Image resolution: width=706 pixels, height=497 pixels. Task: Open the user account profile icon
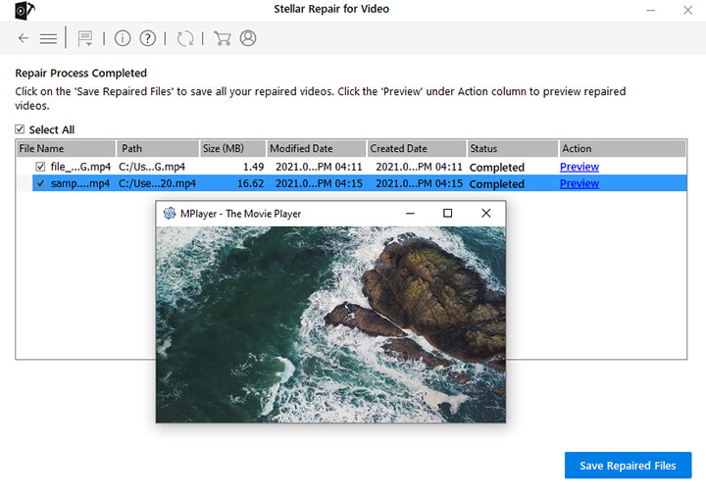tap(248, 38)
